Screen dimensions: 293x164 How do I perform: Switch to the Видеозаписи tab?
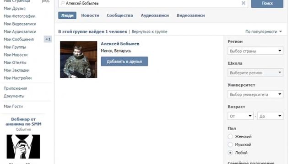point(190,15)
